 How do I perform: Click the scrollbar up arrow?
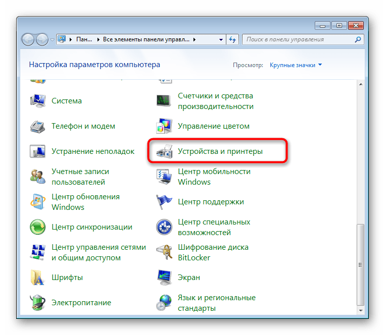click(x=360, y=84)
